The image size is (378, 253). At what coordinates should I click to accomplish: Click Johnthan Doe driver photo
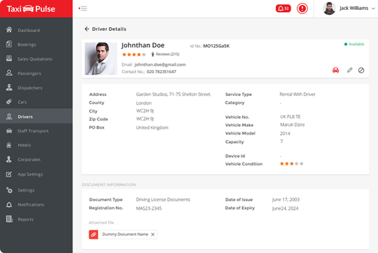(101, 58)
